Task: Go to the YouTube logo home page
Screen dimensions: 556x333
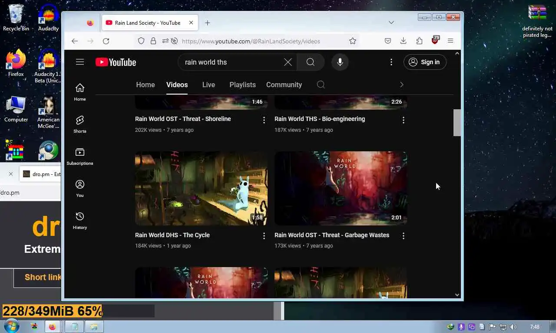Action: [116, 62]
